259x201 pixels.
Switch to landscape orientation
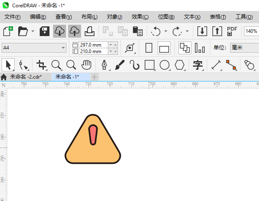point(164,48)
